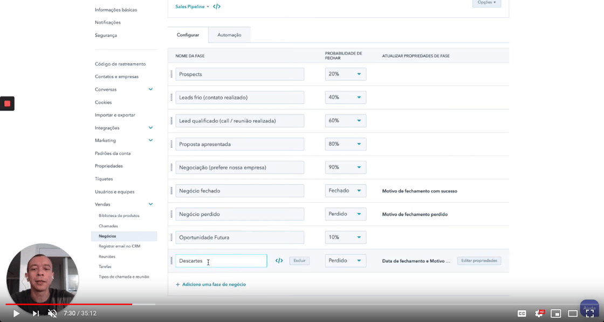Viewport: 604px width, 322px height.
Task: Open the 40% probability dropdown for Leads frio
Action: (346, 98)
